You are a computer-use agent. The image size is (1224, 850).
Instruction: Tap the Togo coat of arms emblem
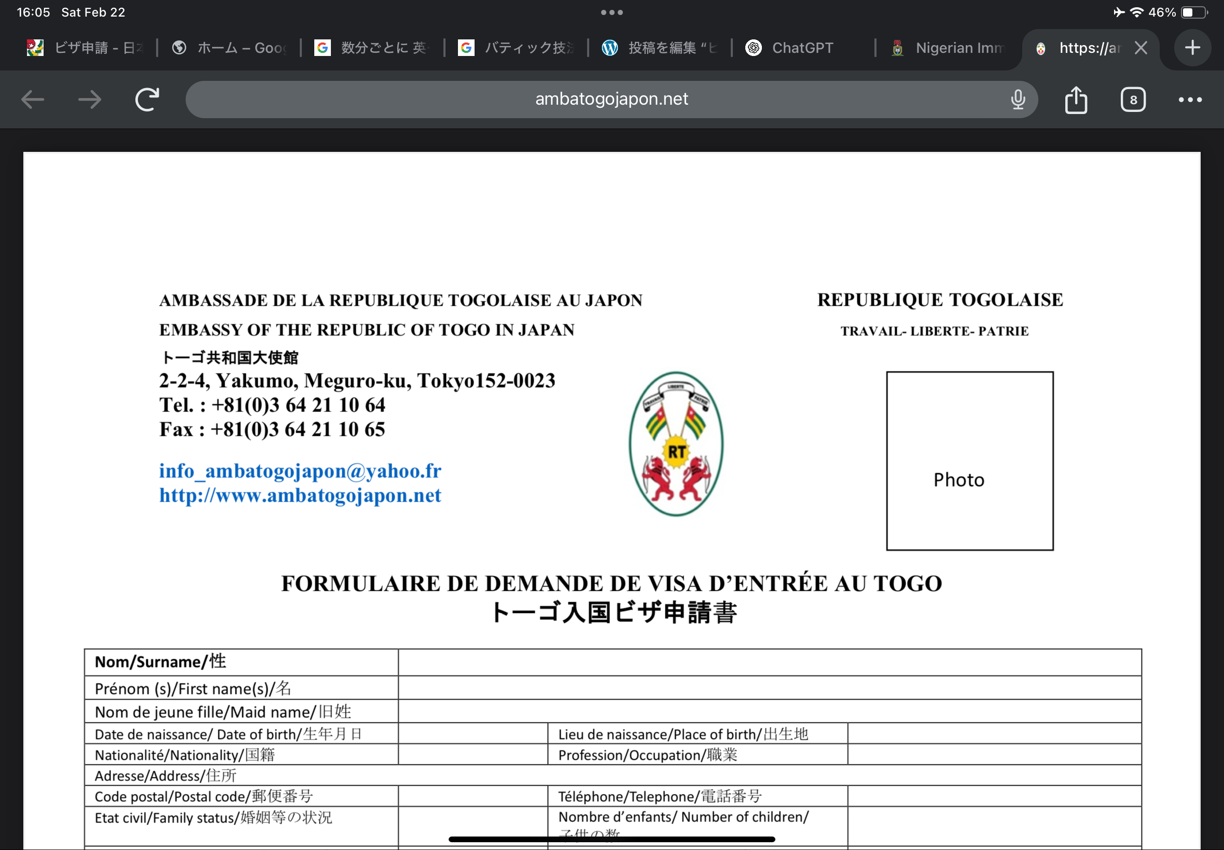click(676, 444)
